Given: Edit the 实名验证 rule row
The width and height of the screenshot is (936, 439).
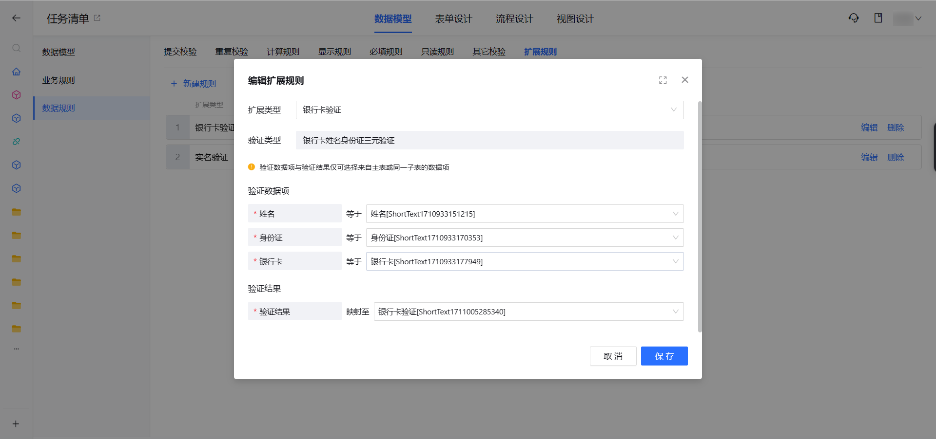Looking at the screenshot, I should (869, 157).
